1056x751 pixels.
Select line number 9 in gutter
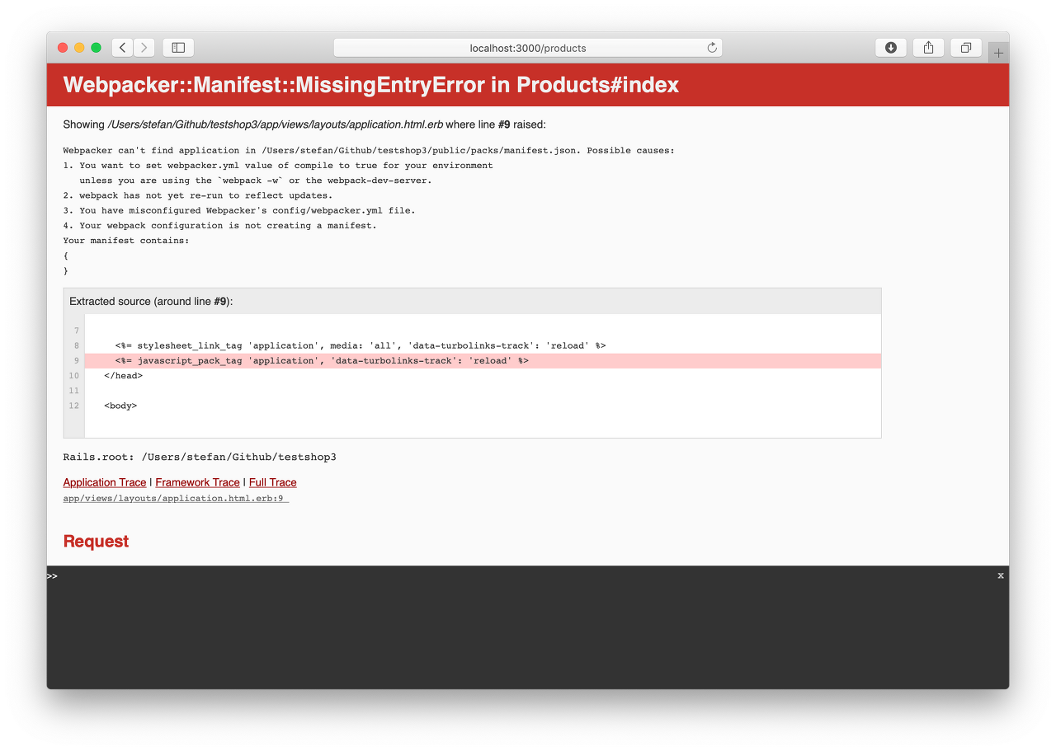point(75,361)
